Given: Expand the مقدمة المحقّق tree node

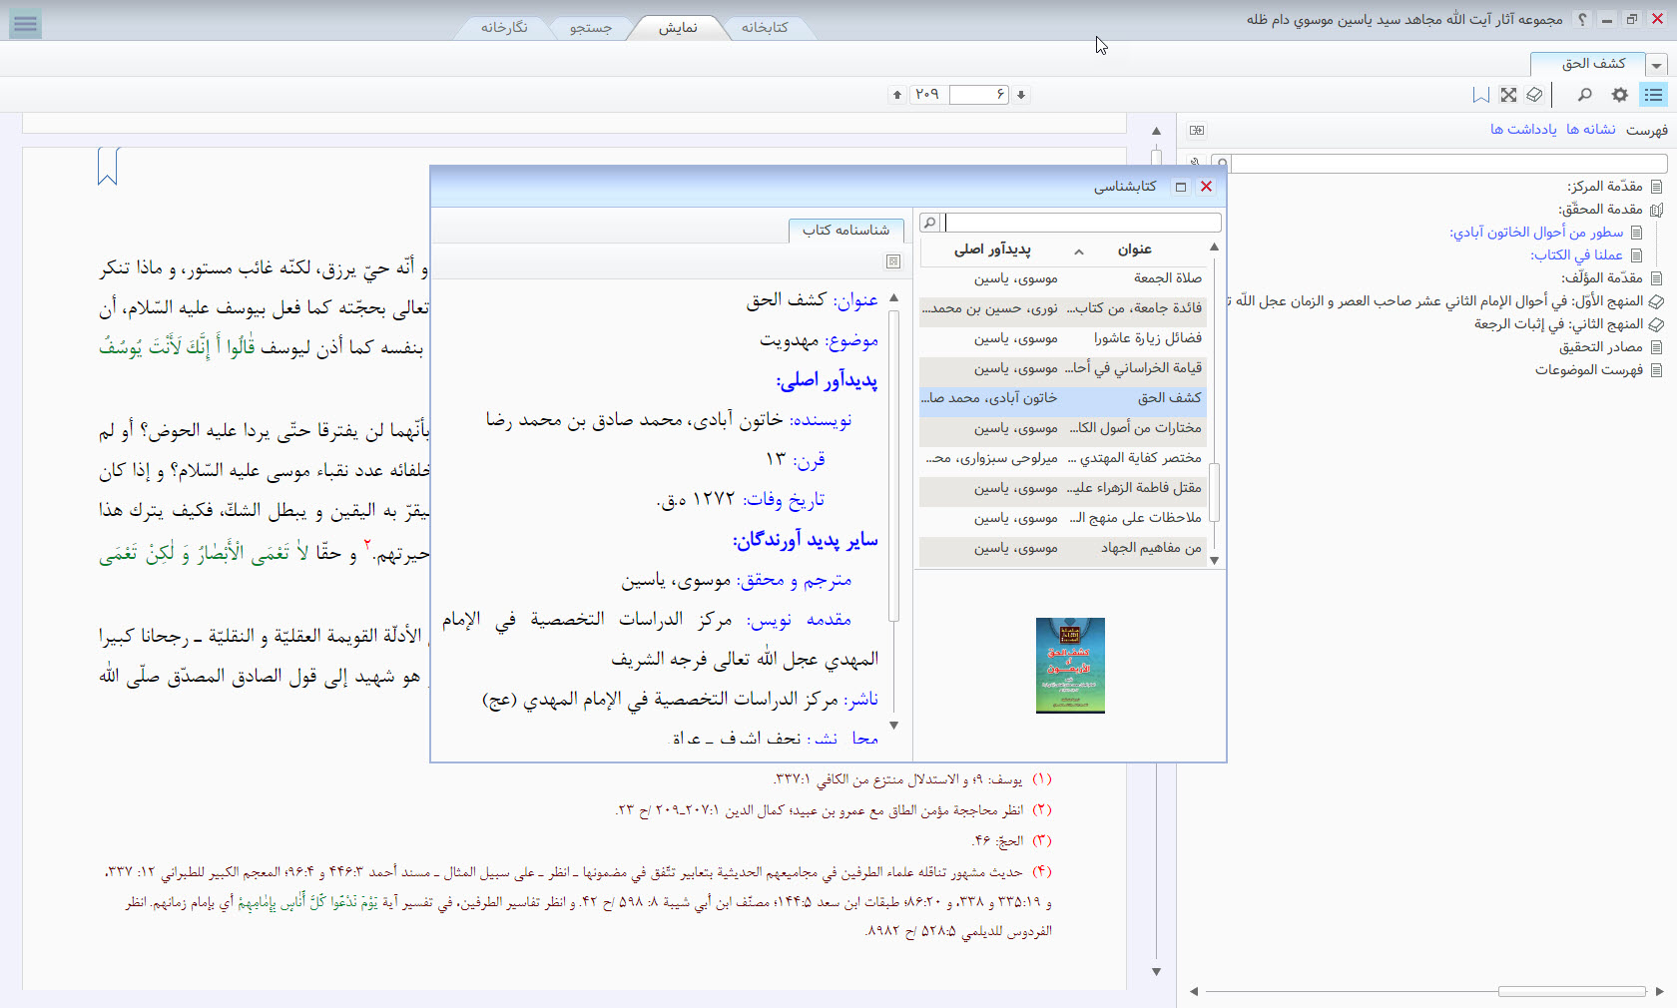Looking at the screenshot, I should click(1657, 210).
